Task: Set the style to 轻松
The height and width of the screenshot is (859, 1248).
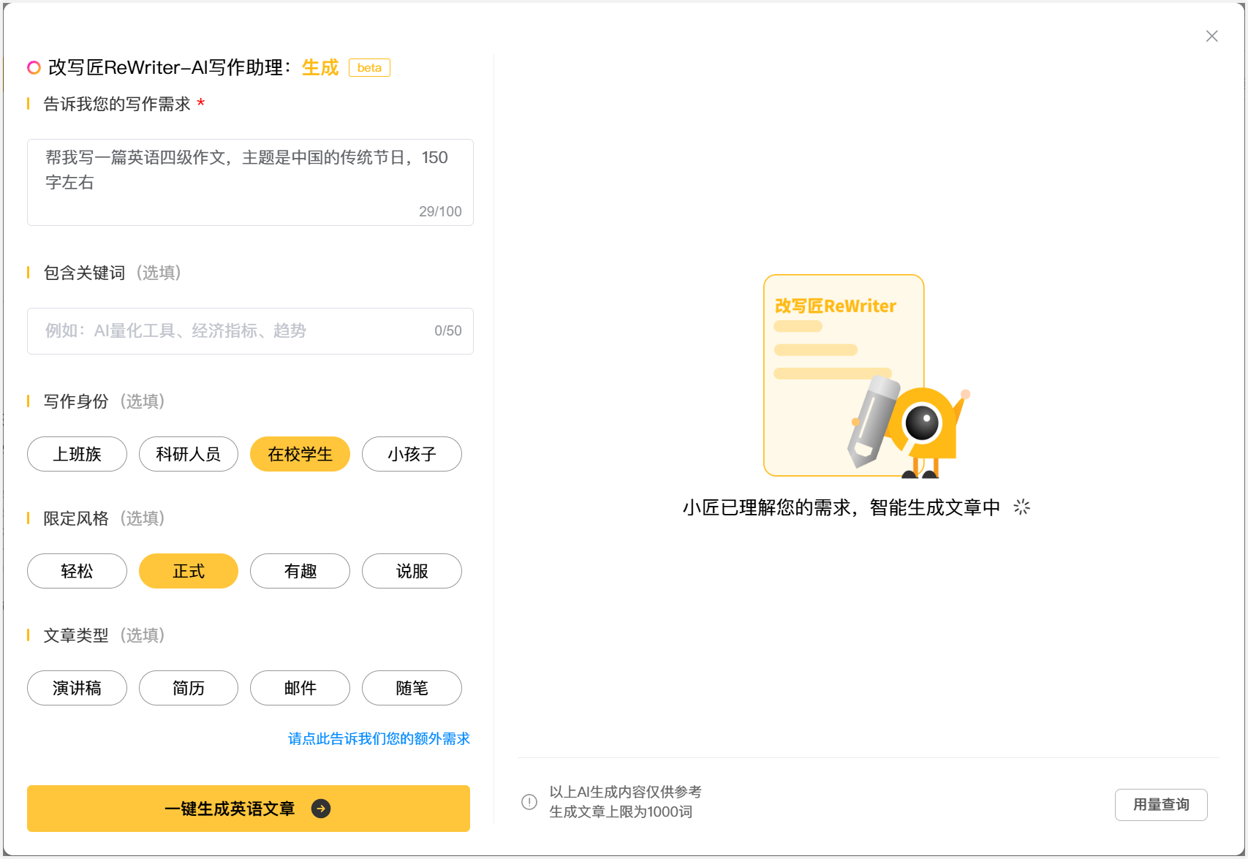Action: coord(77,571)
